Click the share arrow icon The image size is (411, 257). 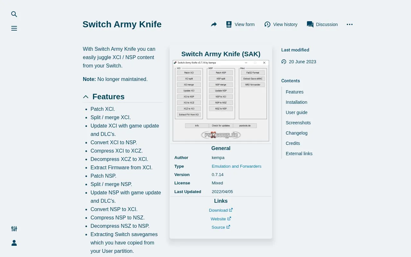click(214, 24)
